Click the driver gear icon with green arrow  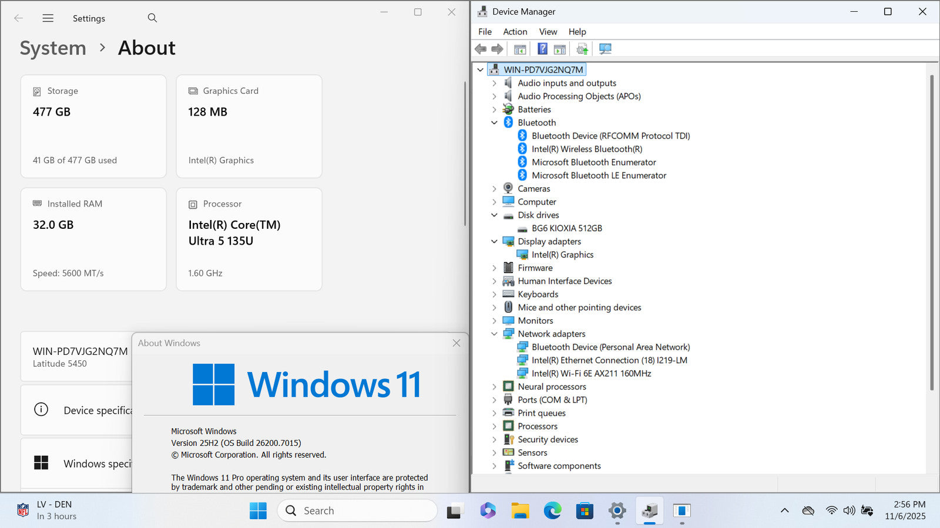point(582,49)
